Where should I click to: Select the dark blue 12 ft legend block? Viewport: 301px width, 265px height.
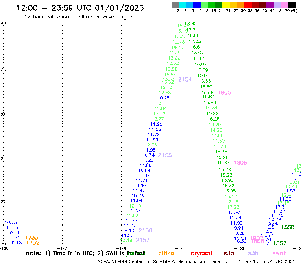[x=197, y=5]
